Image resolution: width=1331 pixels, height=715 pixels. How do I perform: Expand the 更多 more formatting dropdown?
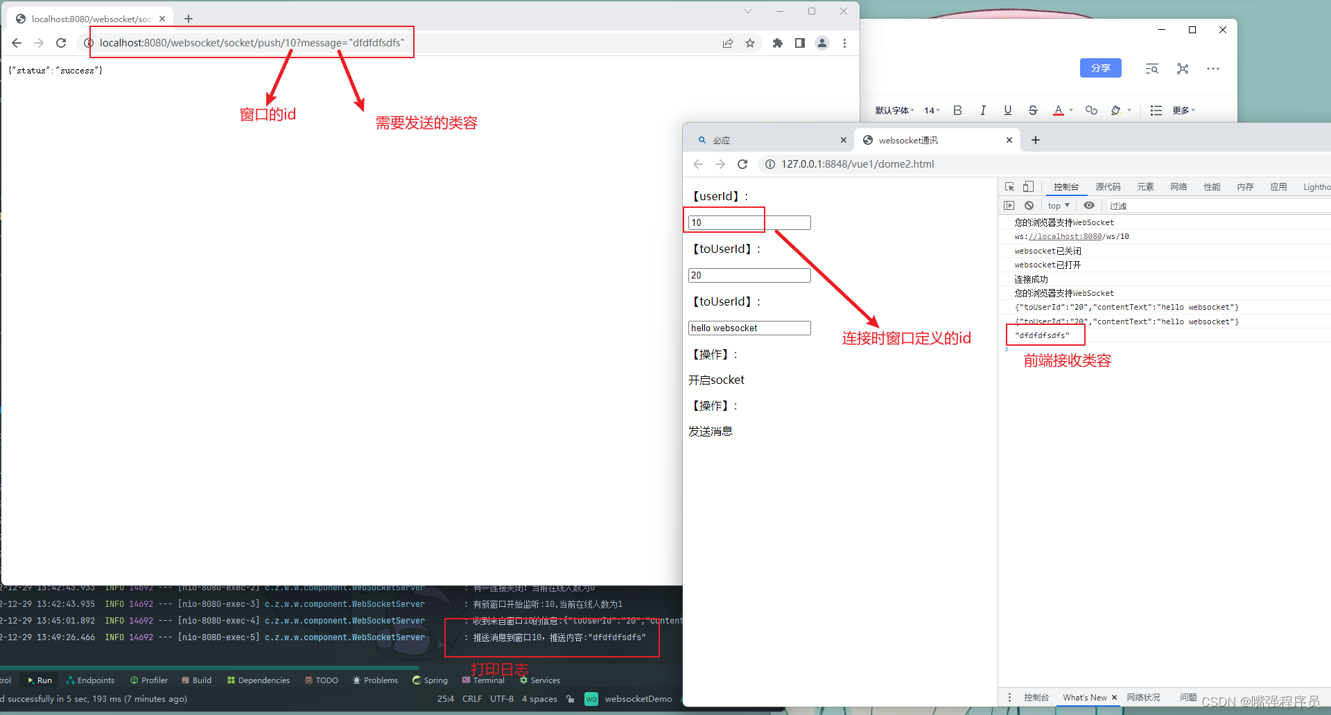pyautogui.click(x=1184, y=110)
